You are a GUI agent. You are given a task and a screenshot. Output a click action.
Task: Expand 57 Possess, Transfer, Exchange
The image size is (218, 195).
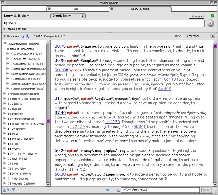pos(5,94)
